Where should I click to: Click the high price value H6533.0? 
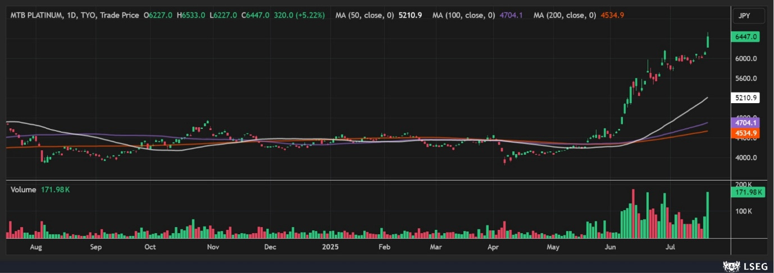click(191, 16)
